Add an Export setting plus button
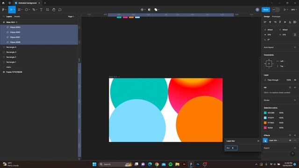Viewport: 299px width, 168px height. tap(295, 148)
